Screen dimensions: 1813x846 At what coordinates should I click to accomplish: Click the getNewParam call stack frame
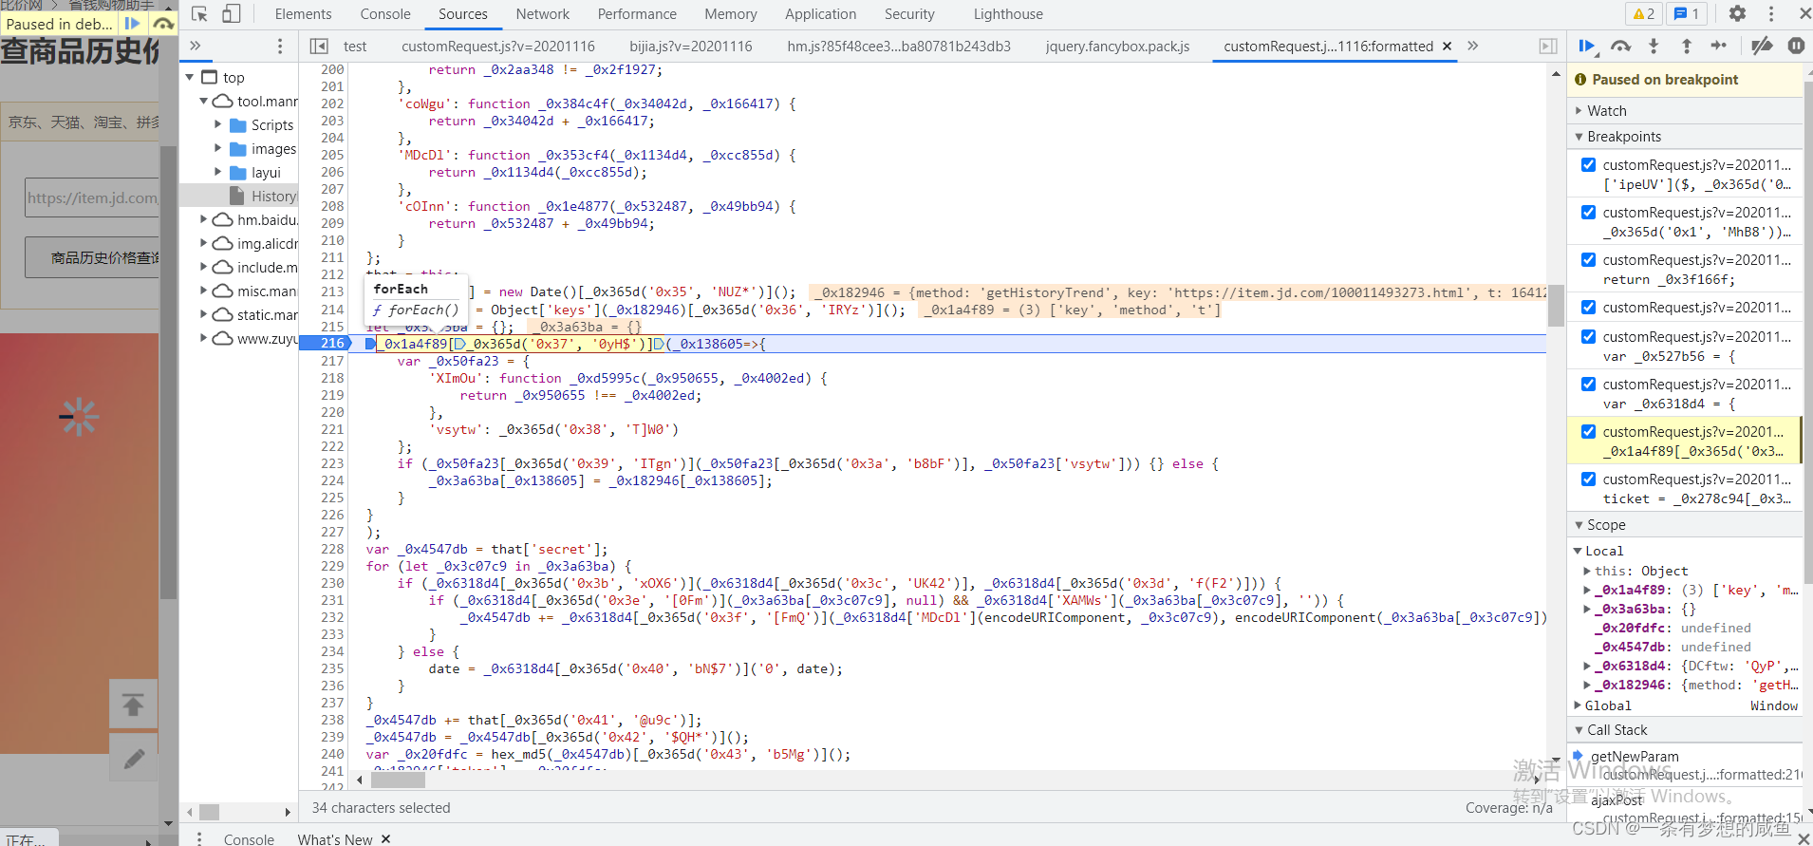pos(1635,757)
